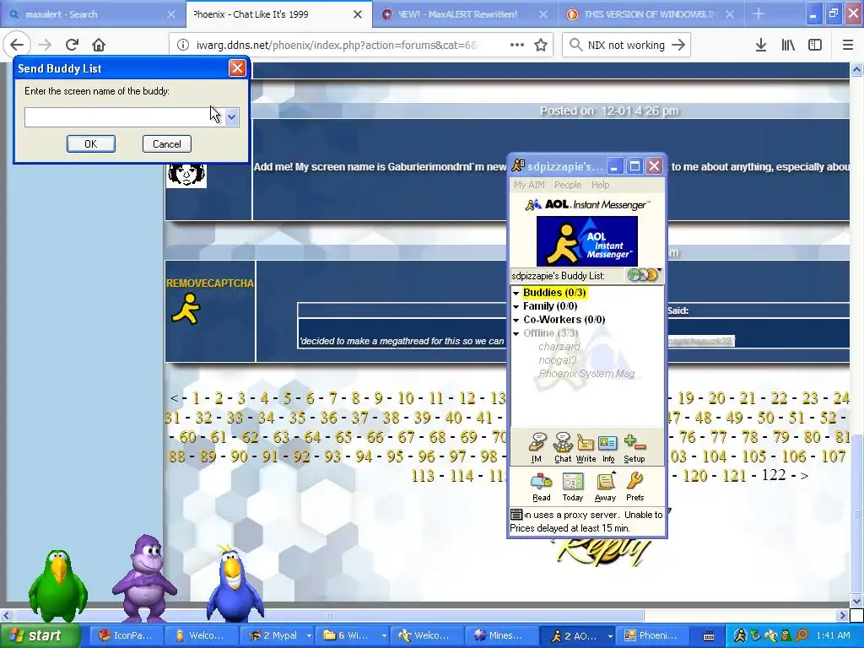Click the orange magnifier tray icon
This screenshot has width=864, height=648.
[x=802, y=635]
